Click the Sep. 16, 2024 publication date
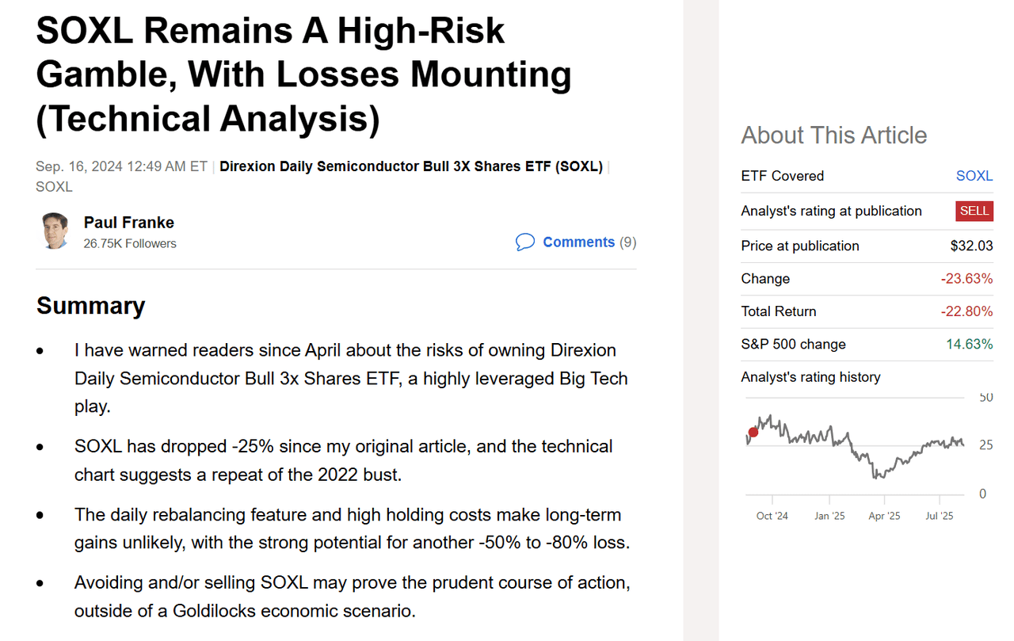This screenshot has width=1014, height=641. tap(120, 166)
